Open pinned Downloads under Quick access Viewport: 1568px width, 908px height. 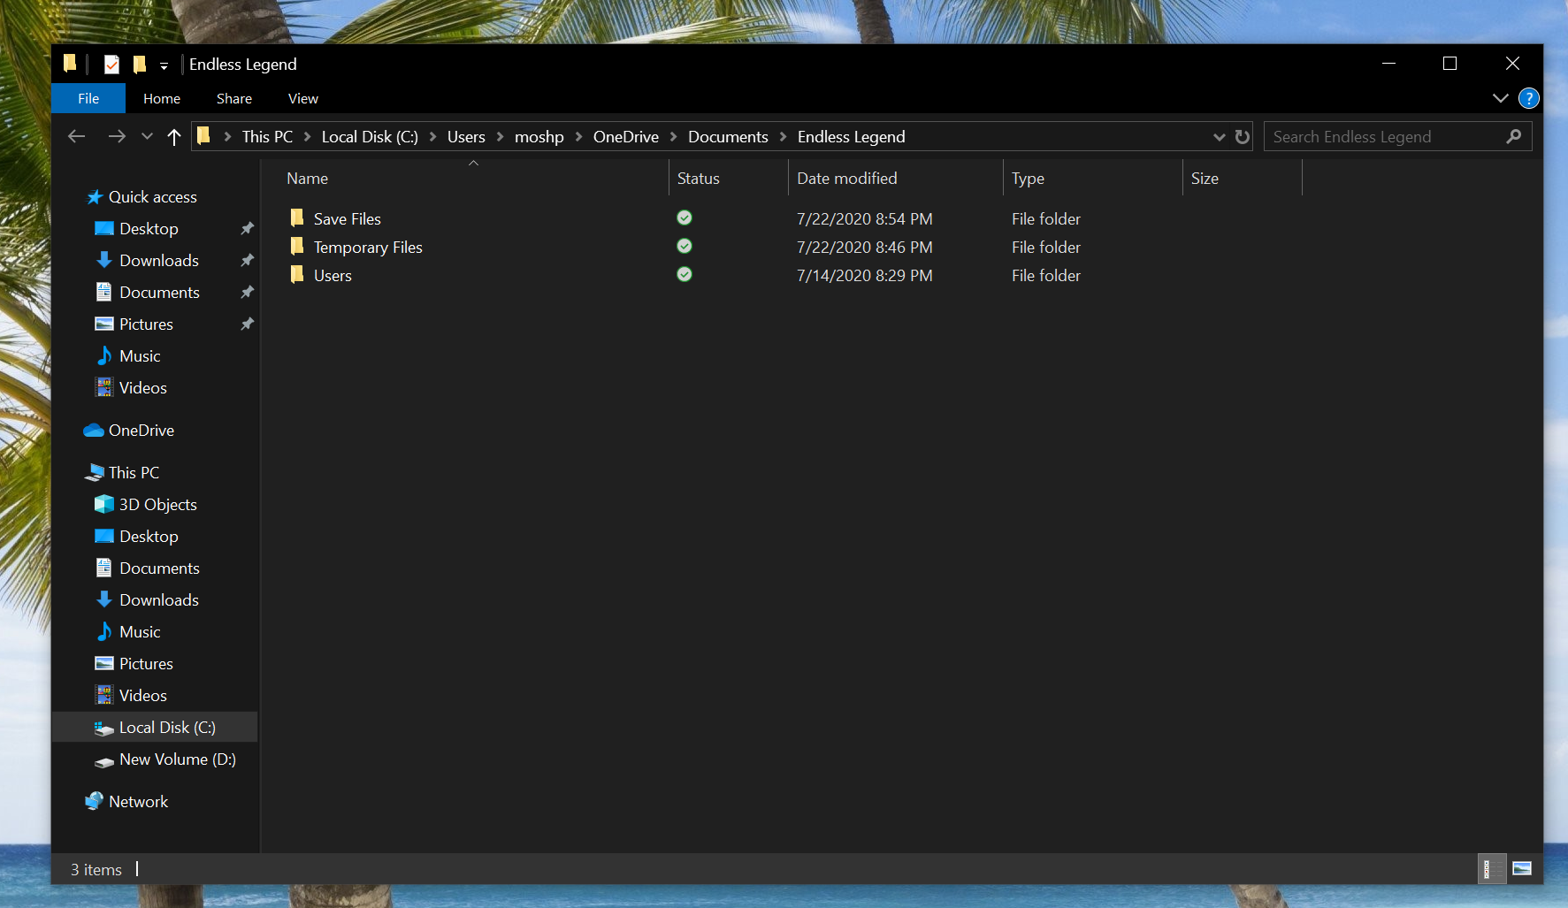click(159, 260)
